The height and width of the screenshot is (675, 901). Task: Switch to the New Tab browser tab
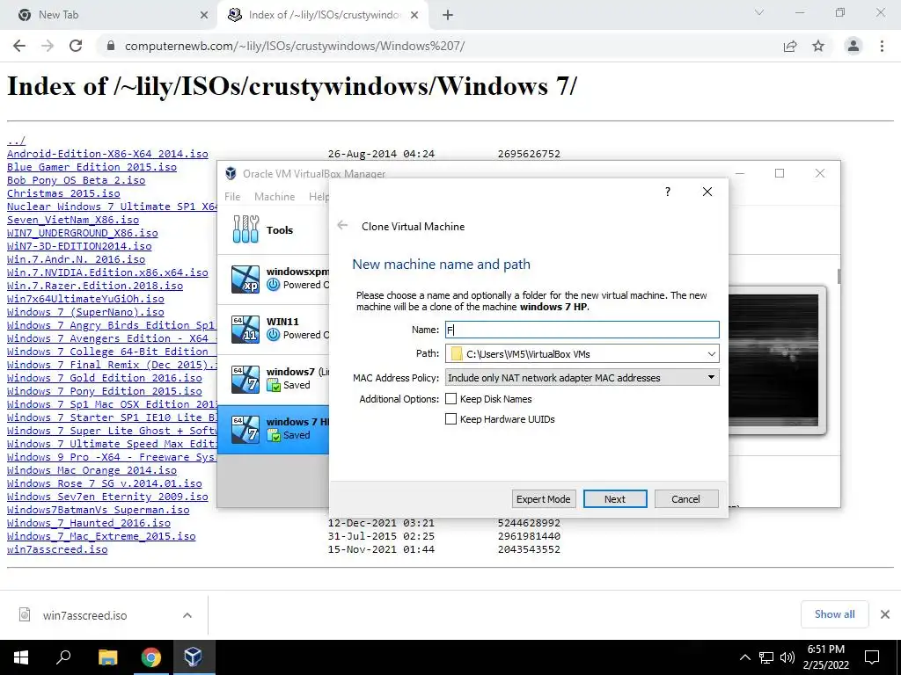[109, 15]
